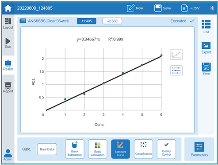The height and width of the screenshot is (165, 218).
Task: Open the curve fit type button
Action: point(176,55)
